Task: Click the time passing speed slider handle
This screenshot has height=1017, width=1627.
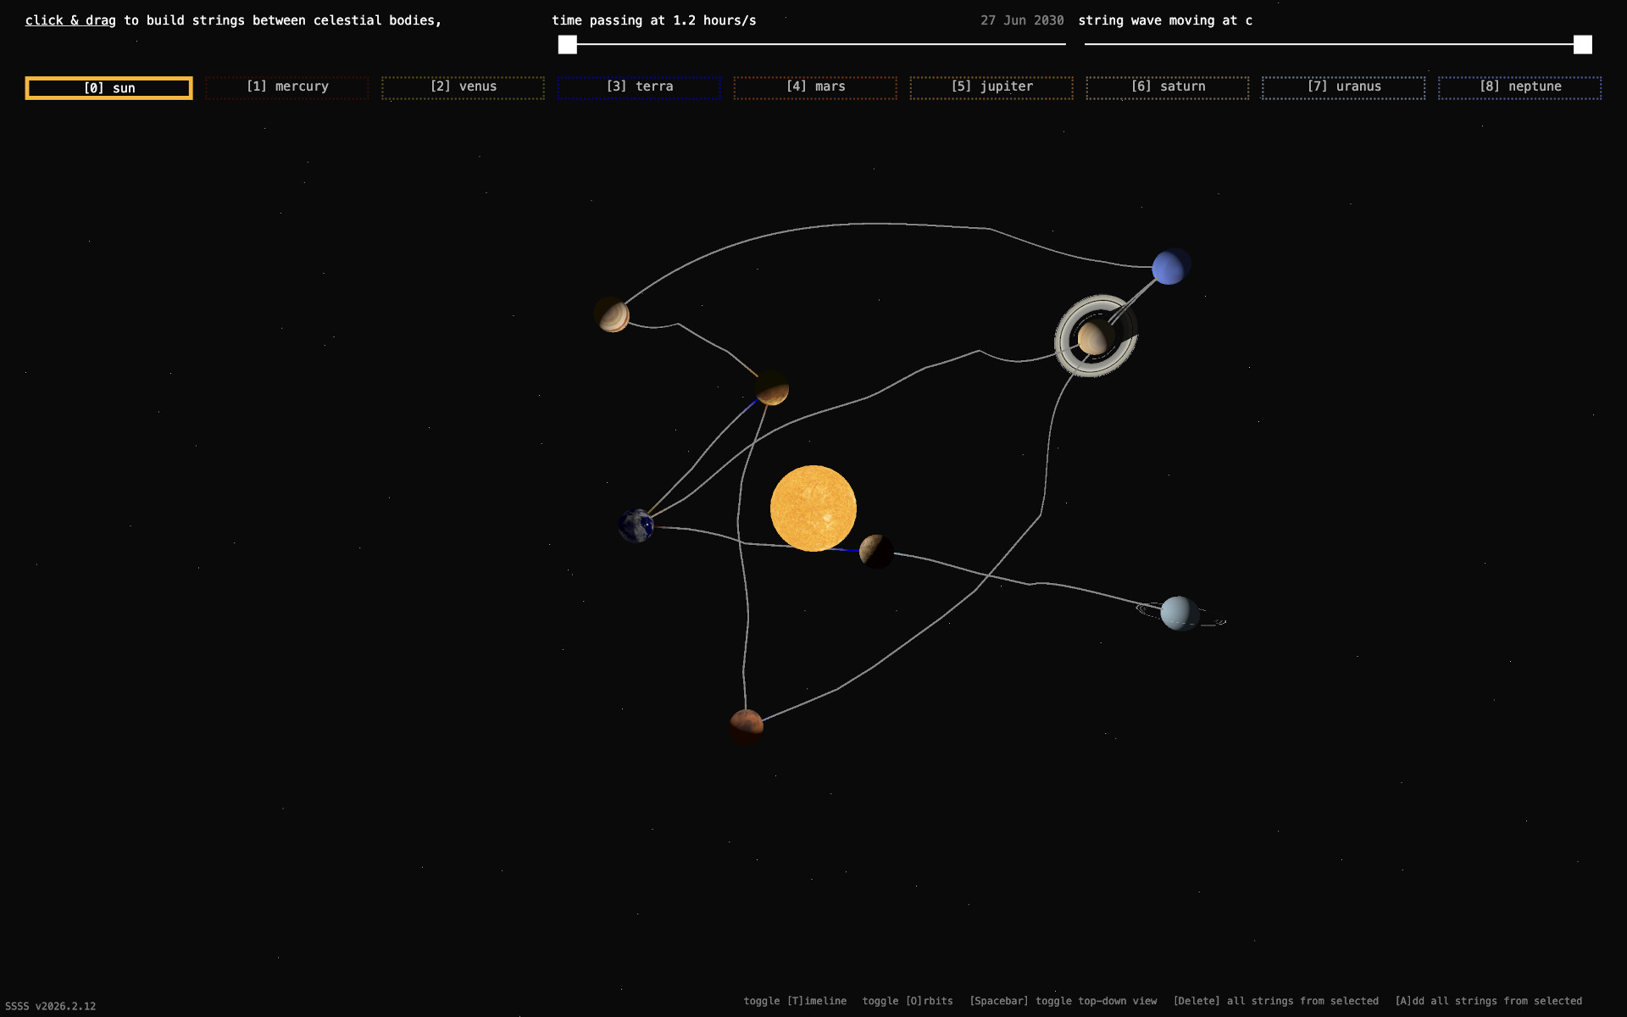Action: [x=568, y=44]
